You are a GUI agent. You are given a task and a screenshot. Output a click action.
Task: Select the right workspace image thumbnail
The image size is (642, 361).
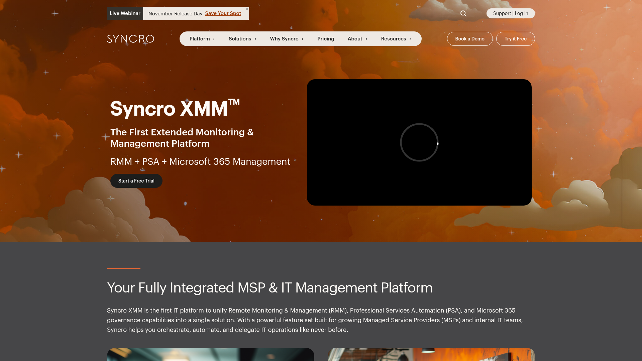431,355
